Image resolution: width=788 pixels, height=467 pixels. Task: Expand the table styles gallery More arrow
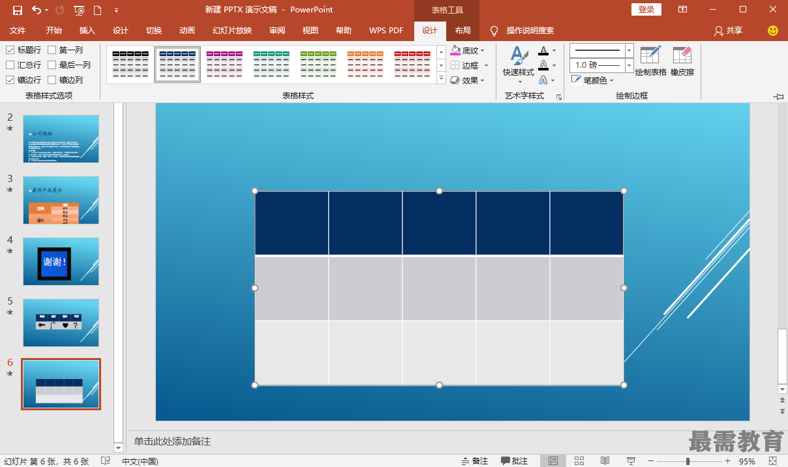pos(441,78)
